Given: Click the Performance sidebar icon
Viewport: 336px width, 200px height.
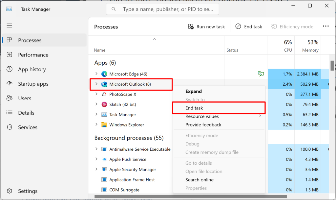Looking at the screenshot, I should pyautogui.click(x=10, y=55).
